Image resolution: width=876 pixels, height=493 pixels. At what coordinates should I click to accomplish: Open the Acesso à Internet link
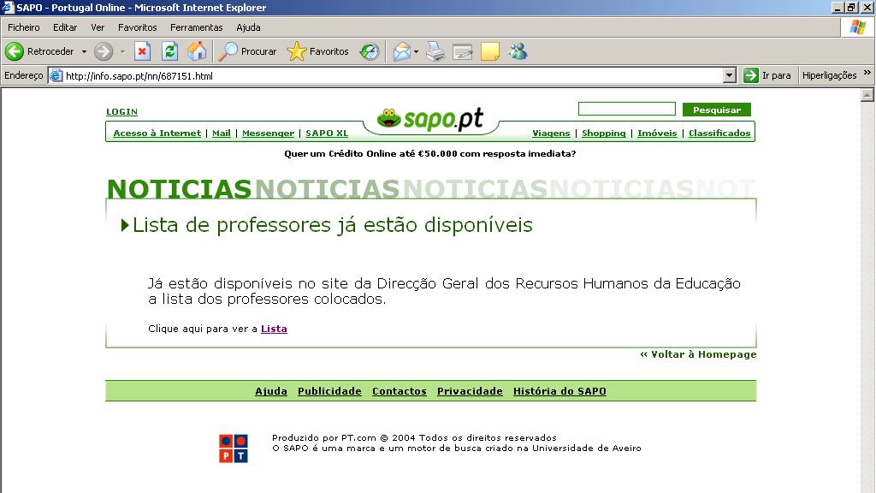[157, 133]
